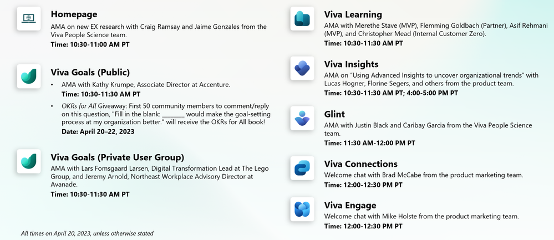Click the Glint icon
Screen dimensions: 554x240
pos(302,118)
